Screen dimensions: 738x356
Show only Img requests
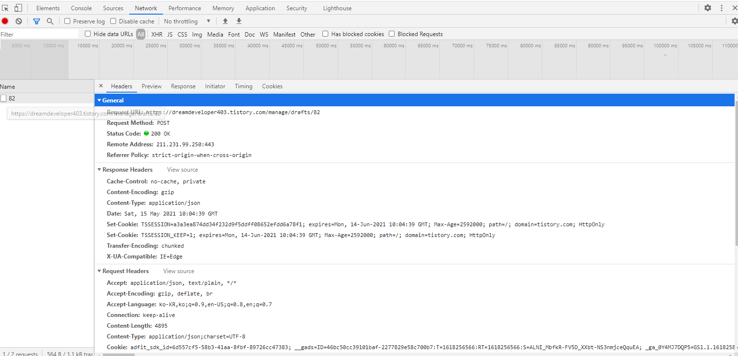tap(197, 34)
